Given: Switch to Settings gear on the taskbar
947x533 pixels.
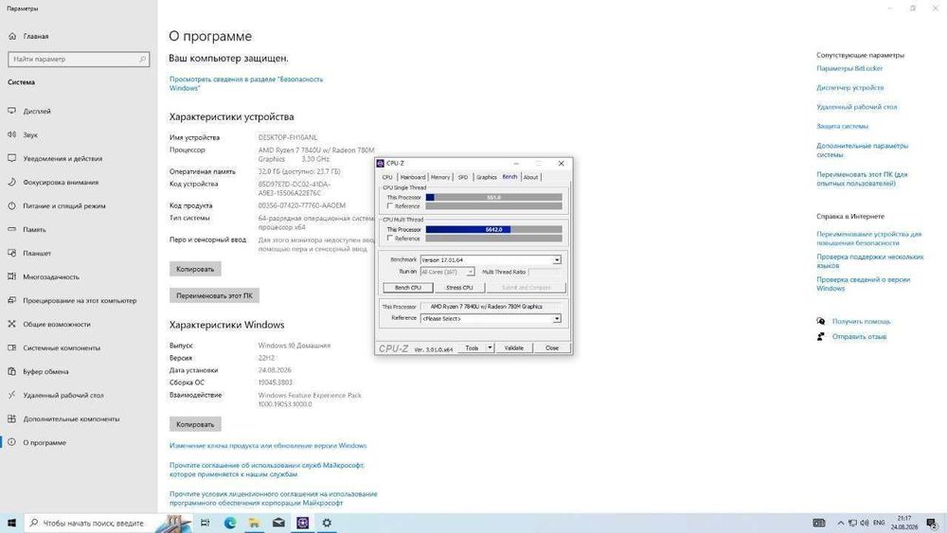Looking at the screenshot, I should (x=327, y=523).
